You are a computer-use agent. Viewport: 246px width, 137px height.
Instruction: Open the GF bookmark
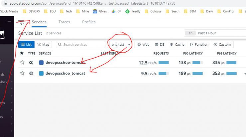tap(116, 11)
